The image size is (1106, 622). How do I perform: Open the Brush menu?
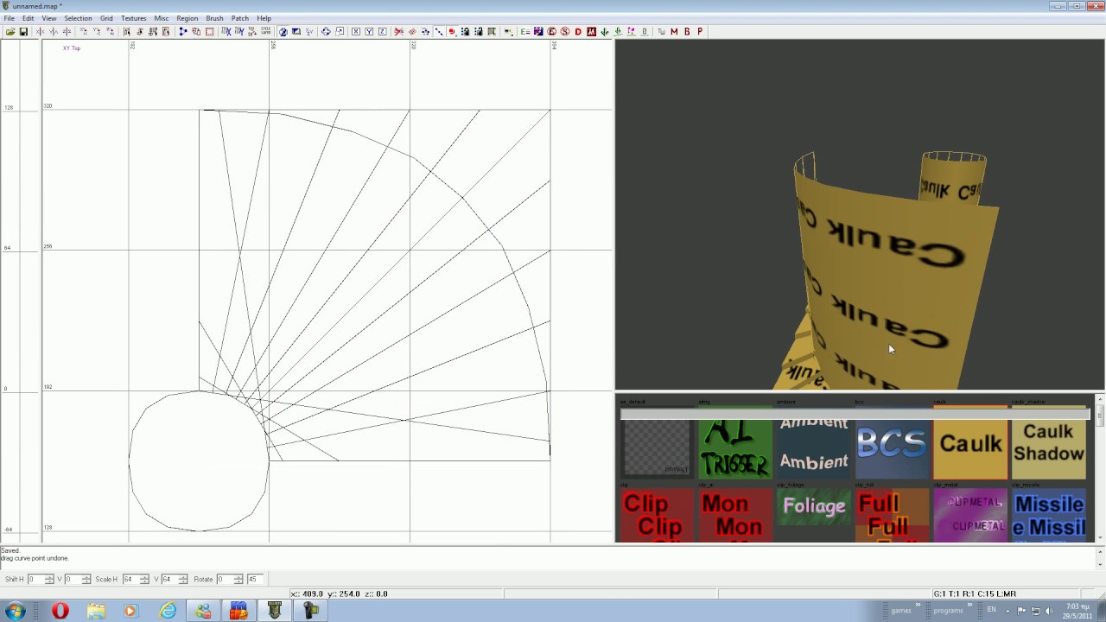[214, 18]
